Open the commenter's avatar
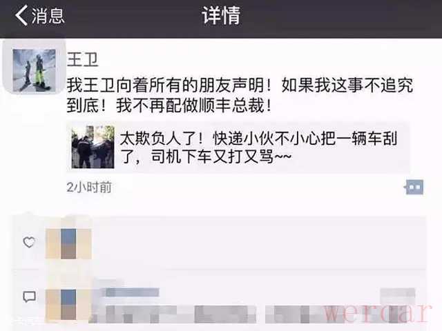This screenshot has width=442, height=331. coord(68,305)
